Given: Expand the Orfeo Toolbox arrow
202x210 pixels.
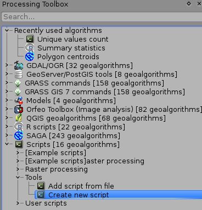Looking at the screenshot, I should click(x=7, y=109).
